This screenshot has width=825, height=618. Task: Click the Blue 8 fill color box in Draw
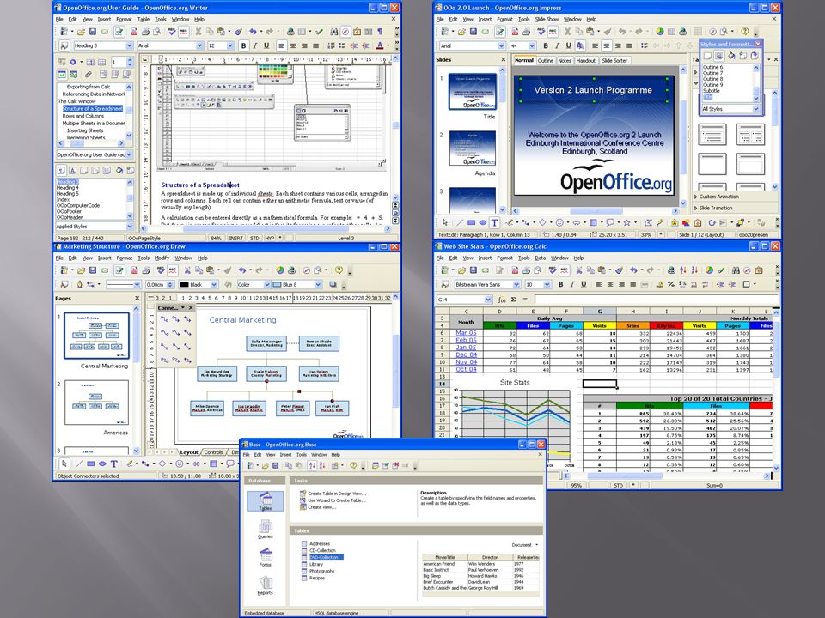tap(296, 284)
